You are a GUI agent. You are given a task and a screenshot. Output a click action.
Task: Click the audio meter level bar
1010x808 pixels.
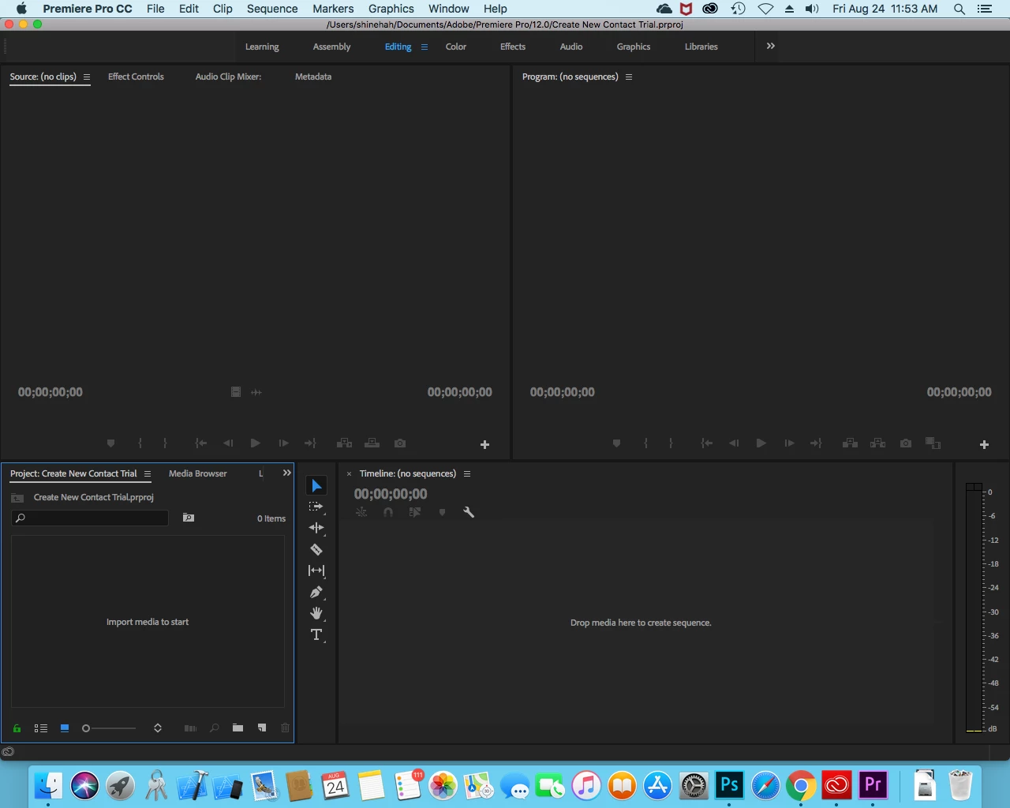(974, 608)
